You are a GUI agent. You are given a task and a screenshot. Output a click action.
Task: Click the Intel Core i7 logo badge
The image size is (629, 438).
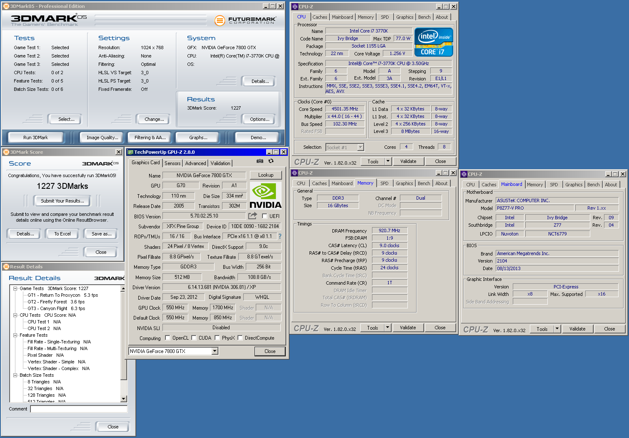433,42
